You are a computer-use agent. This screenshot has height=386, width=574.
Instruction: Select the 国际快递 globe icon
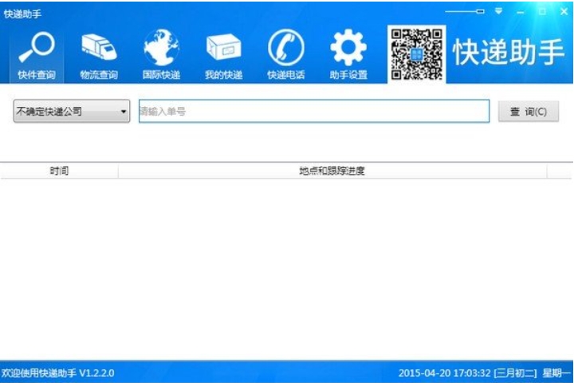(x=161, y=53)
